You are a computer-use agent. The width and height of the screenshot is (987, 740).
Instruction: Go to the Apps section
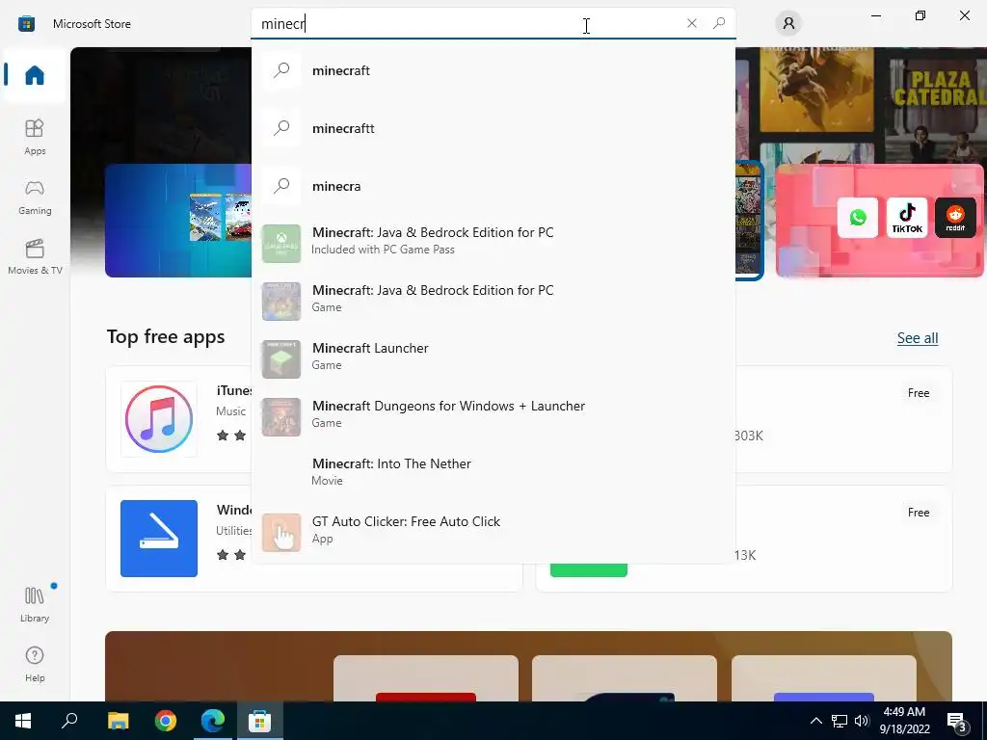[x=35, y=137]
